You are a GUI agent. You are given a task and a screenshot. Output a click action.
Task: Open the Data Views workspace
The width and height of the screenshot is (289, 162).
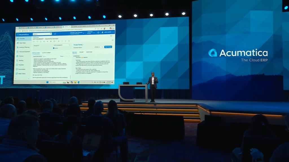22,43
